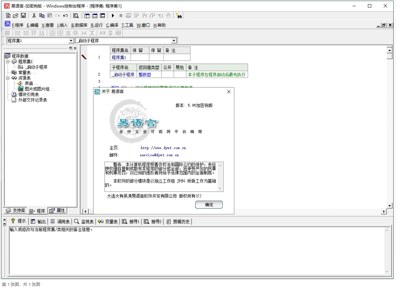This screenshot has height=289, width=396.
Task: Collapse the 程序集1 tree node
Action: [x=8, y=62]
